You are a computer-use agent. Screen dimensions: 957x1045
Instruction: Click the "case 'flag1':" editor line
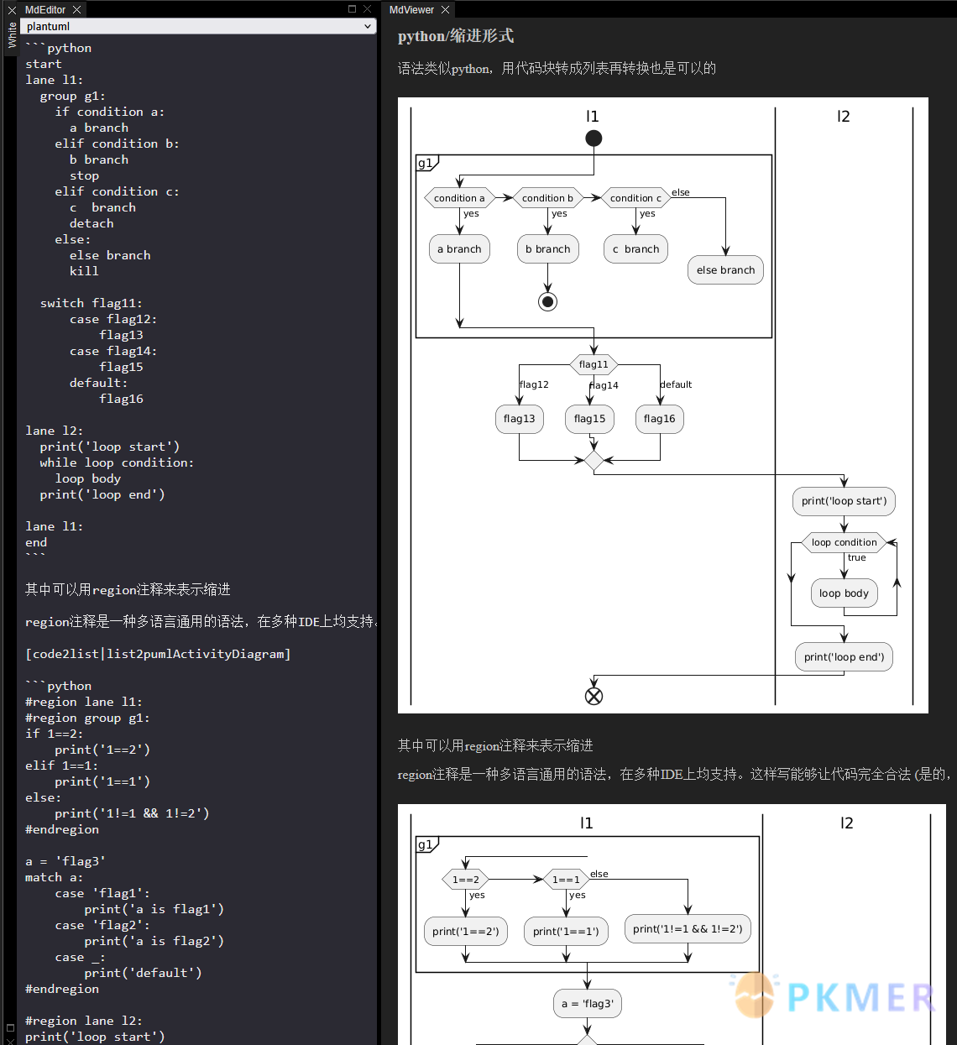tap(102, 893)
